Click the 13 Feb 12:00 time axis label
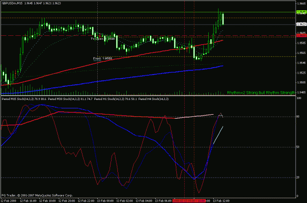Screen dimensions: 307x203 tap(221, 201)
